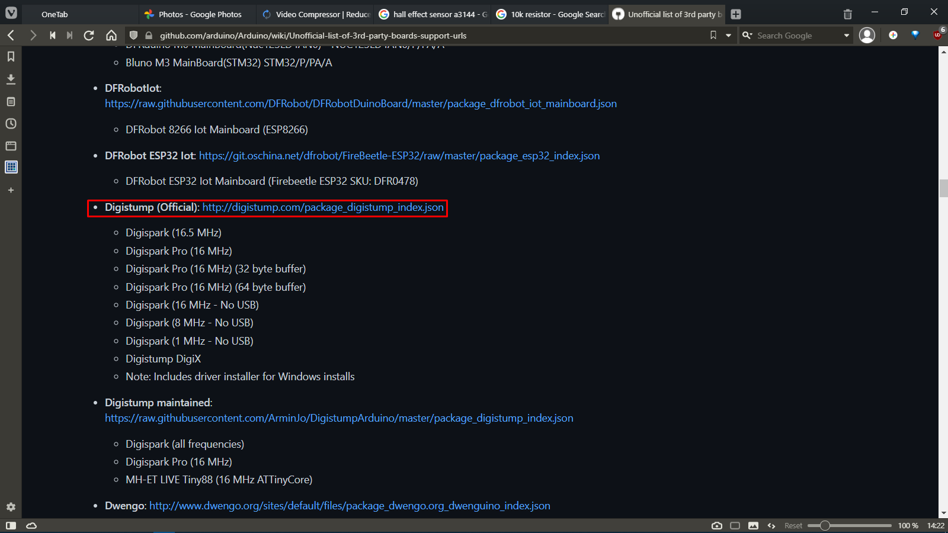Change search engine via magnifier dropdown
Image resolution: width=948 pixels, height=533 pixels.
click(747, 36)
